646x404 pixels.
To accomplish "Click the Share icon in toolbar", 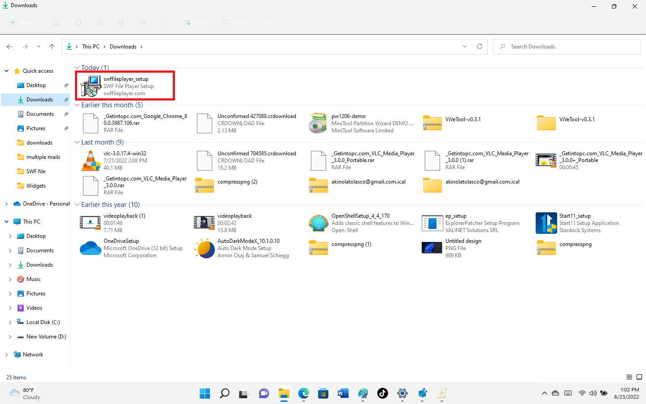I will (x=143, y=22).
